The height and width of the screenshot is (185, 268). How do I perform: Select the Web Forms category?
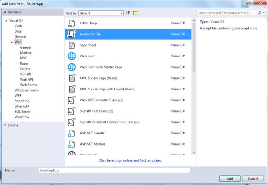coord(28,85)
